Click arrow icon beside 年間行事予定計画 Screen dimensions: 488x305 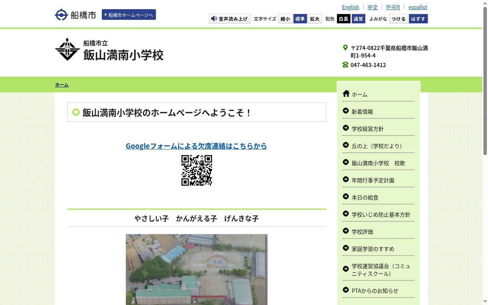coord(346,179)
